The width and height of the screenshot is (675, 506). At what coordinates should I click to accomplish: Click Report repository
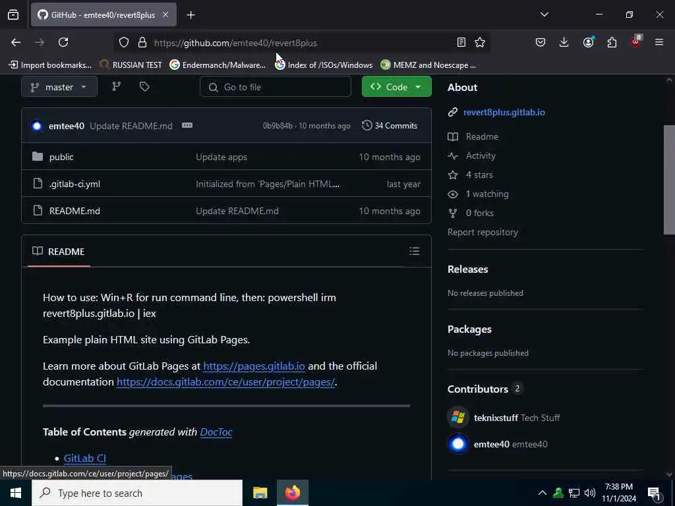[483, 233]
